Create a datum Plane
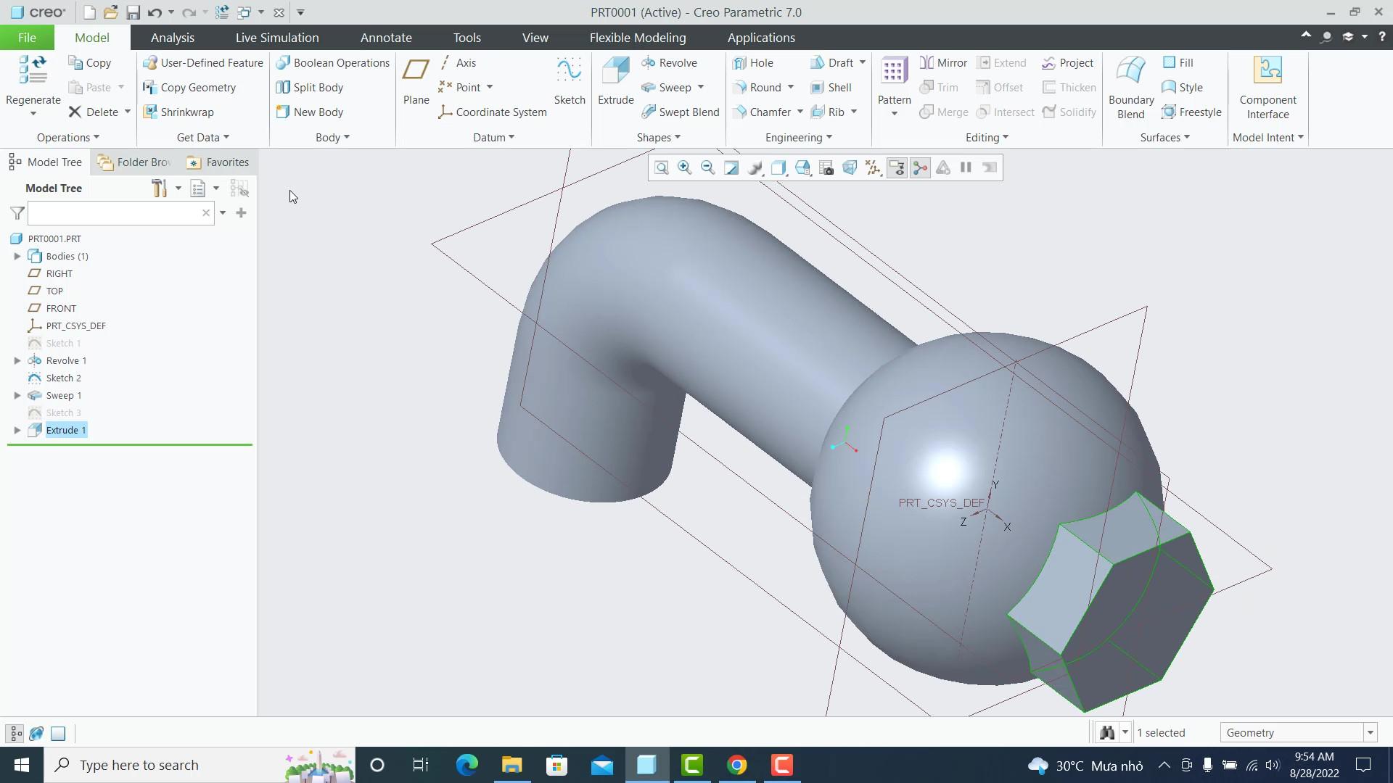The height and width of the screenshot is (783, 1393). (415, 80)
